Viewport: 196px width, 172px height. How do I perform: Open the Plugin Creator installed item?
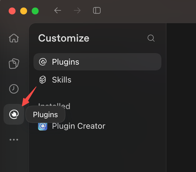click(97, 126)
